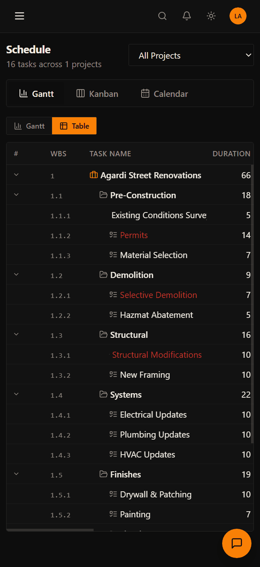The height and width of the screenshot is (567, 260).
Task: Open the All Projects dropdown
Action: pos(191,55)
